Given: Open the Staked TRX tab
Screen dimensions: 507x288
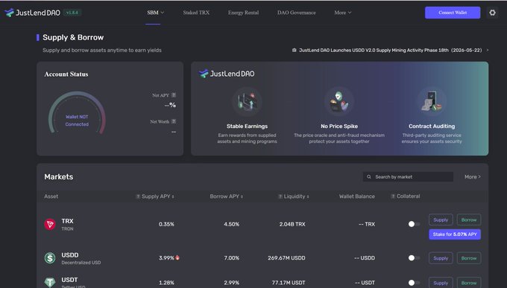Looking at the screenshot, I should (x=196, y=13).
